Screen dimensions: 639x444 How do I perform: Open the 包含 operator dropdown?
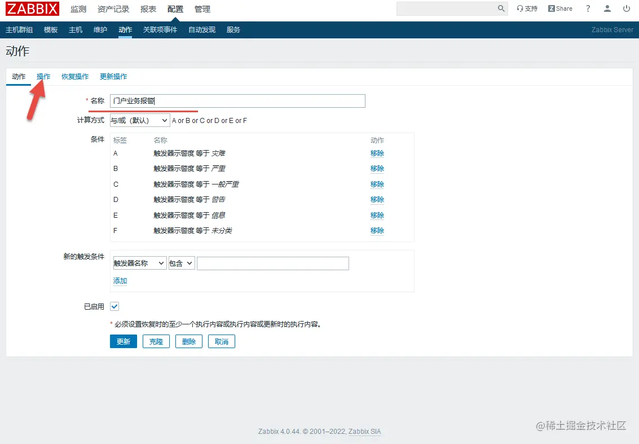click(182, 263)
